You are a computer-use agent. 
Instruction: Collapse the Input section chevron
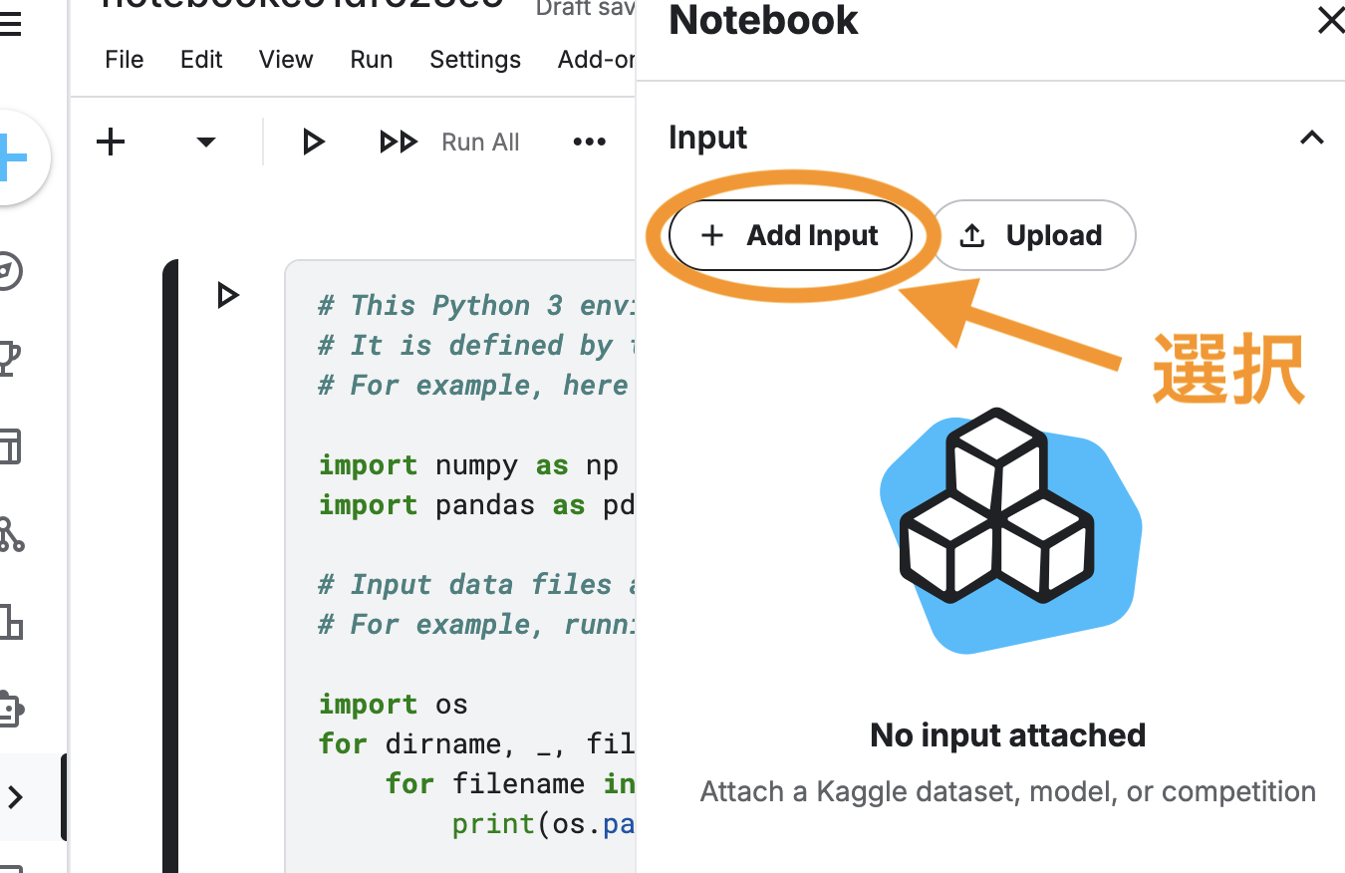coord(1312,138)
